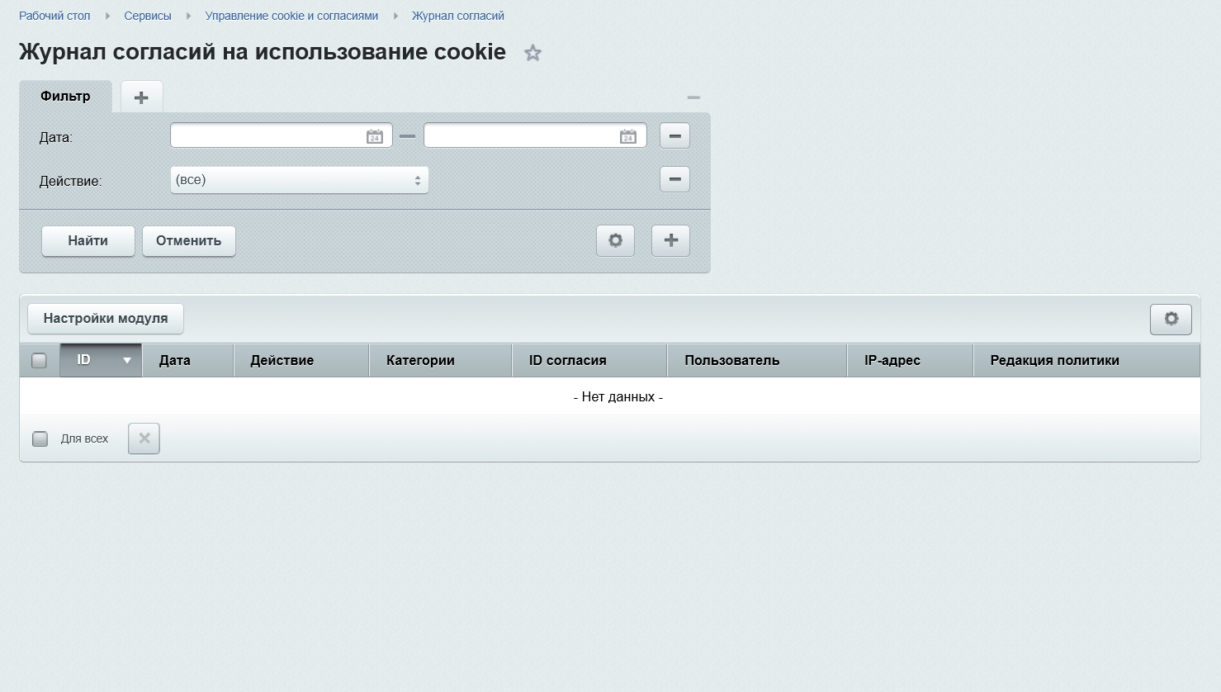Add a new filter tab
Viewport: 1221px width, 692px height.
[142, 97]
